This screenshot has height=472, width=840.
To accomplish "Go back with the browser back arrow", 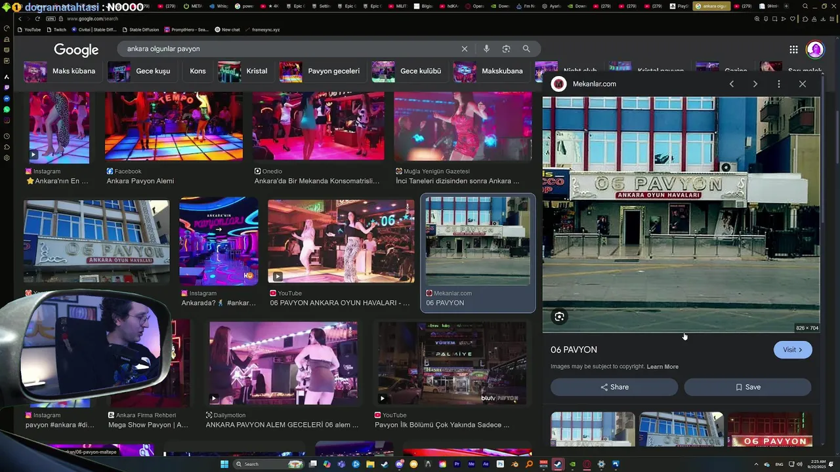I will (x=20, y=18).
